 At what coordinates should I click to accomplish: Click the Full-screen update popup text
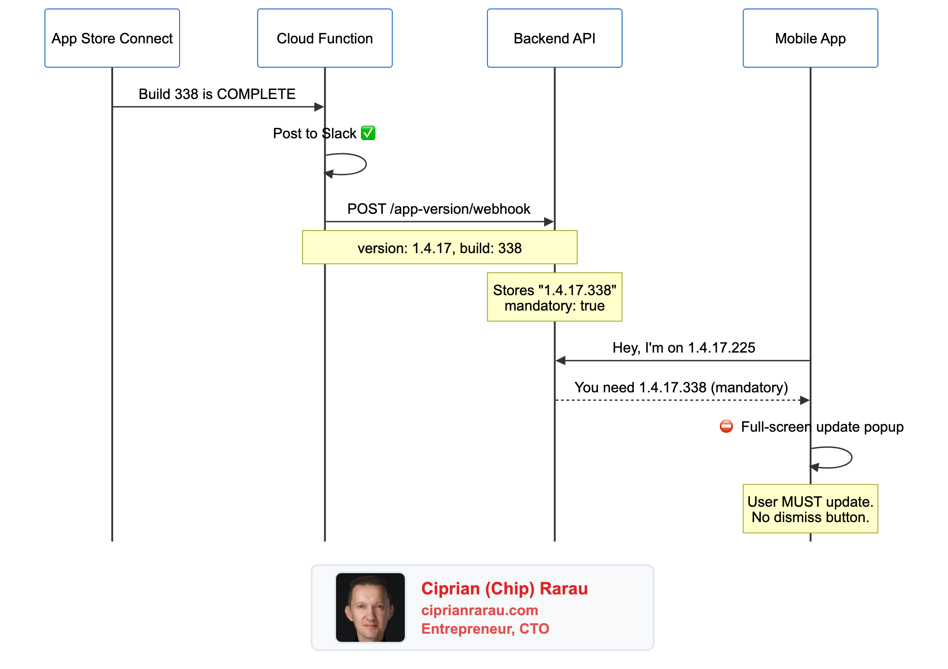pyautogui.click(x=822, y=427)
